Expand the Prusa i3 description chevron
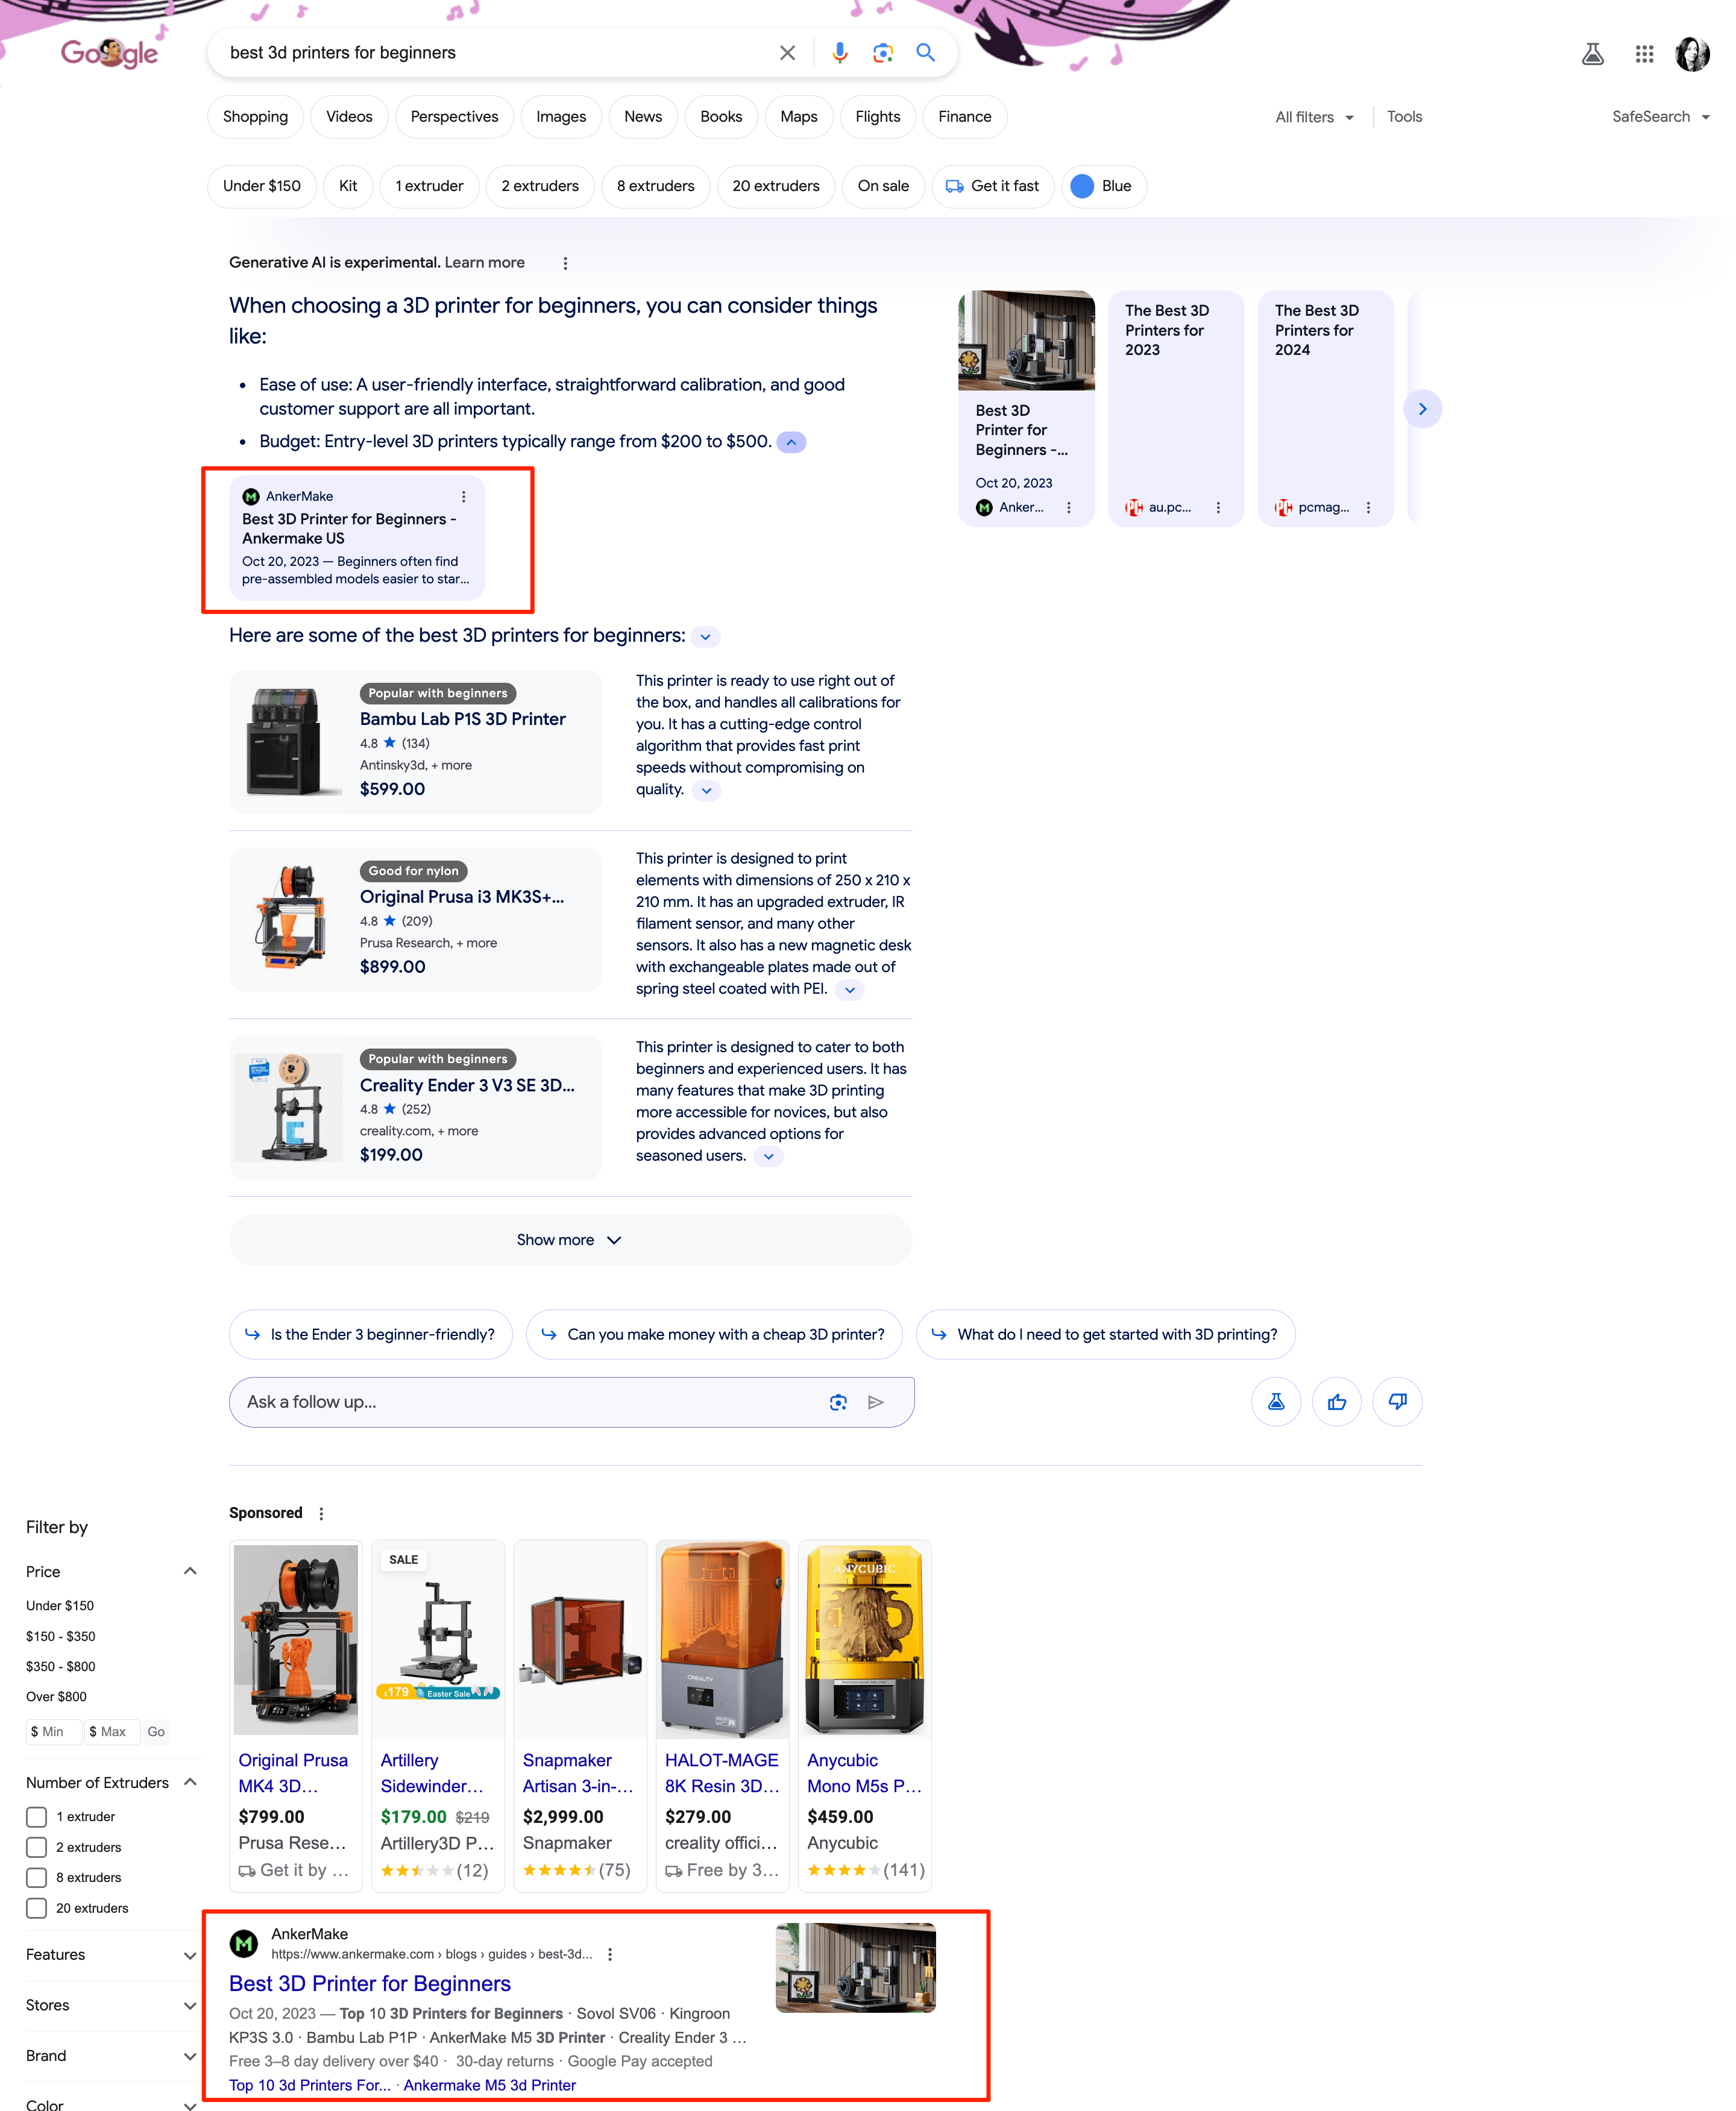The width and height of the screenshot is (1736, 2111). (849, 991)
